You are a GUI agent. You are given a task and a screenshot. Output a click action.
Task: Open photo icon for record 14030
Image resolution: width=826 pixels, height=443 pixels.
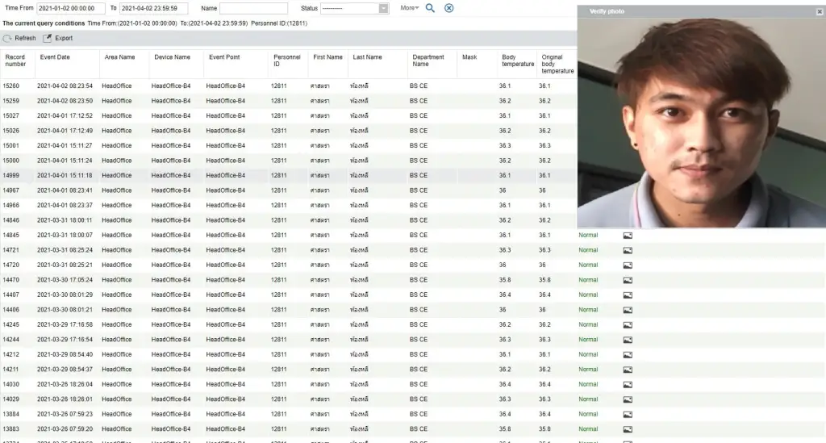(628, 384)
